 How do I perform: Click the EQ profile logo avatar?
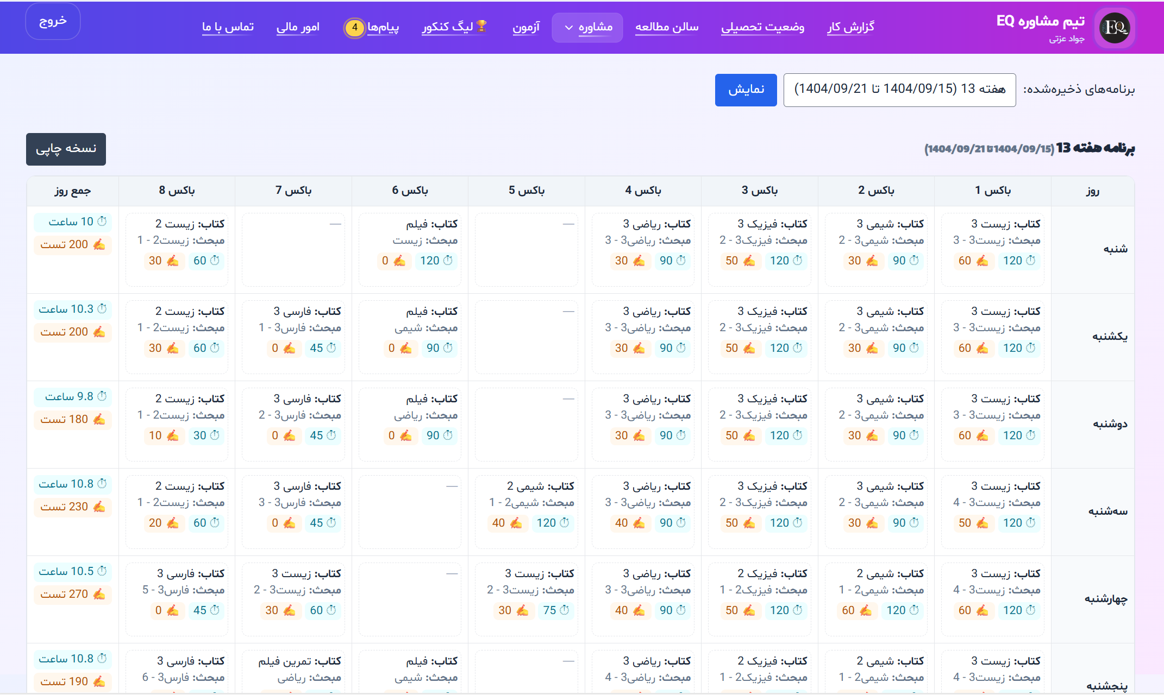coord(1114,28)
